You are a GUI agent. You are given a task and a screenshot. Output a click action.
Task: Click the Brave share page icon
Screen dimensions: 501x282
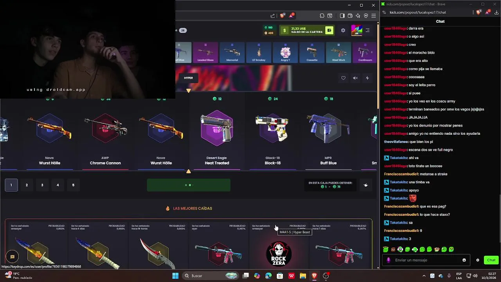click(x=272, y=16)
